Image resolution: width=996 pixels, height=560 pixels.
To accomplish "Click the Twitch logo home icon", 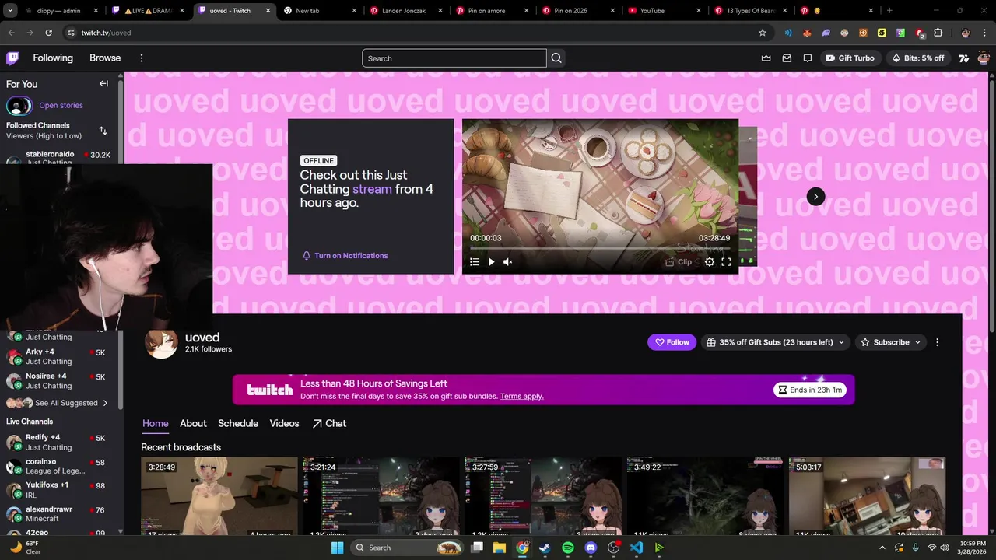I will (x=12, y=58).
